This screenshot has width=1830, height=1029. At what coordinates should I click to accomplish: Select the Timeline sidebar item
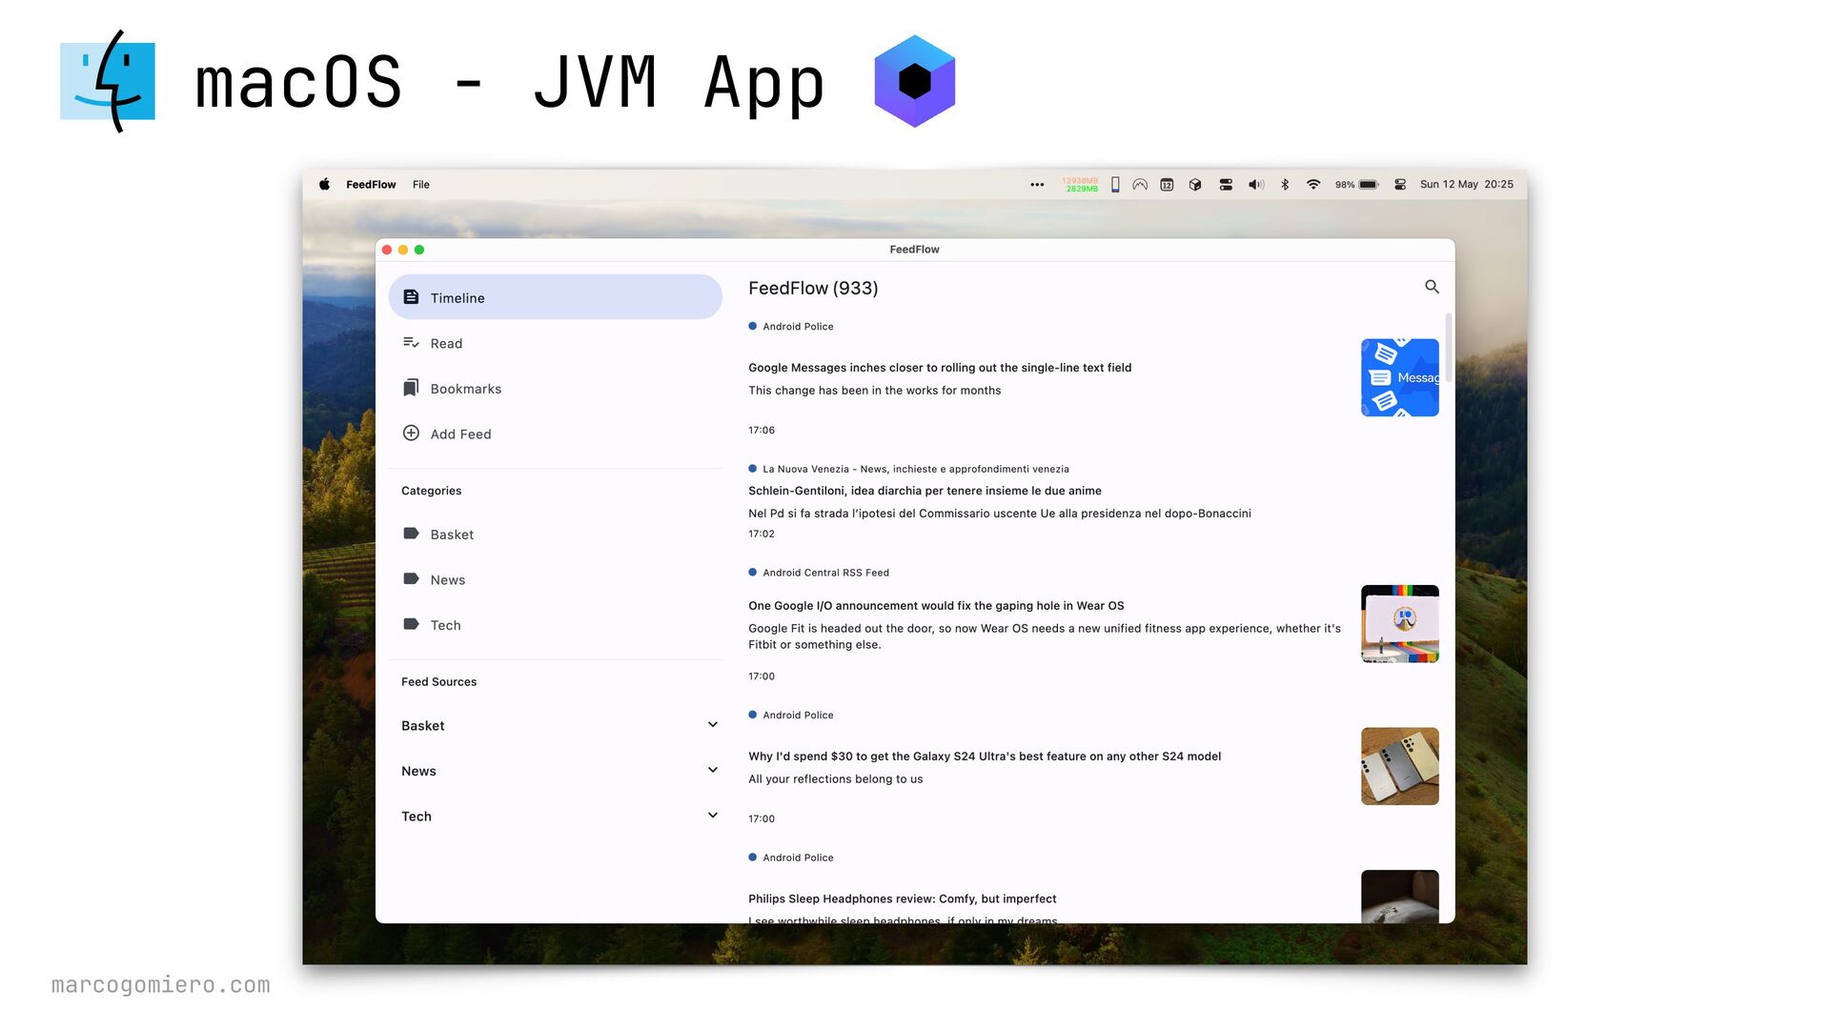556,297
